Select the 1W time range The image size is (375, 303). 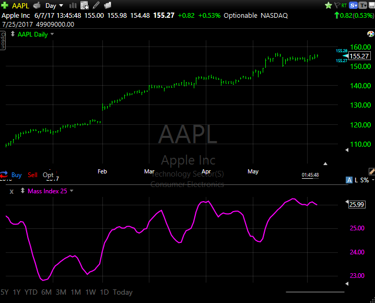pyautogui.click(x=91, y=292)
